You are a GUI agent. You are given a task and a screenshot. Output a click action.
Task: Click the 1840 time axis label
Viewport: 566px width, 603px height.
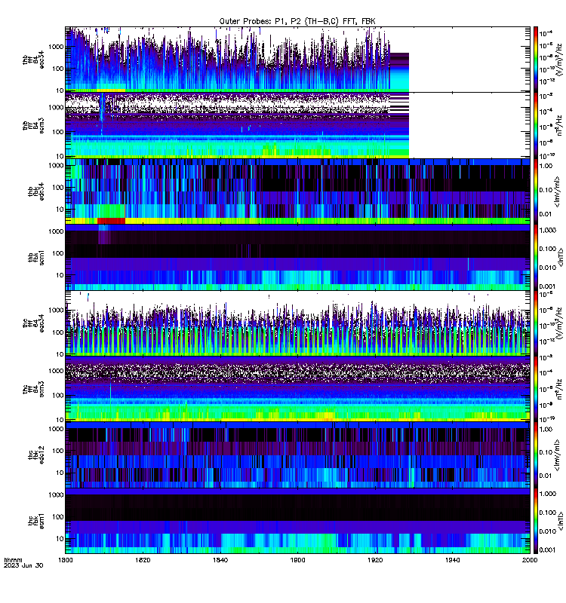pos(220,560)
